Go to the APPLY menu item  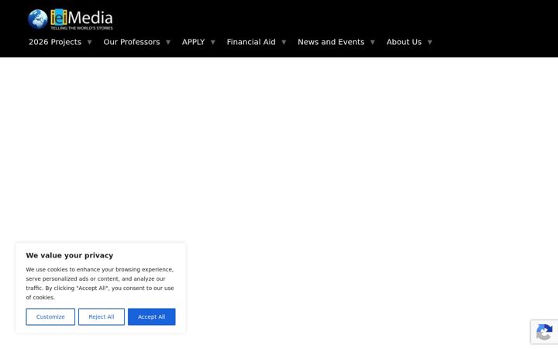(x=193, y=42)
